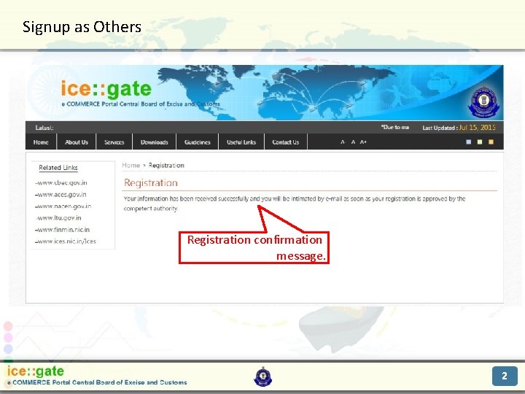525x394 pixels.
Task: Click the 'Your information has been received' message
Action: point(295,204)
